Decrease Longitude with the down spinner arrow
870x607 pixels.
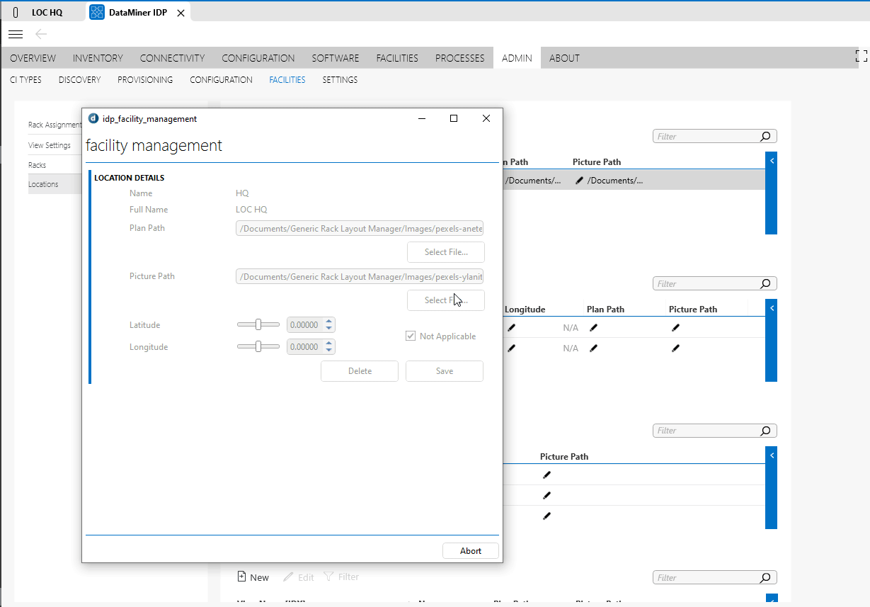328,351
